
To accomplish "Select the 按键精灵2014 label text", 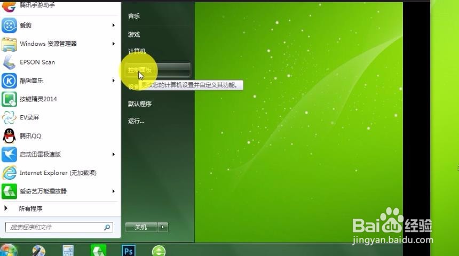I will (x=38, y=99).
